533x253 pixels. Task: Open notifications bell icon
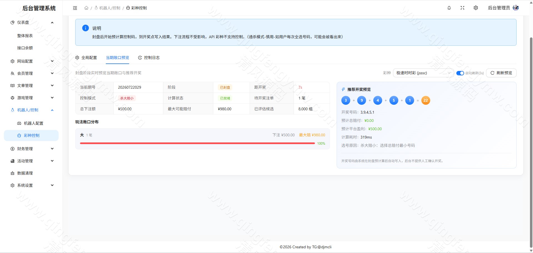click(449, 8)
